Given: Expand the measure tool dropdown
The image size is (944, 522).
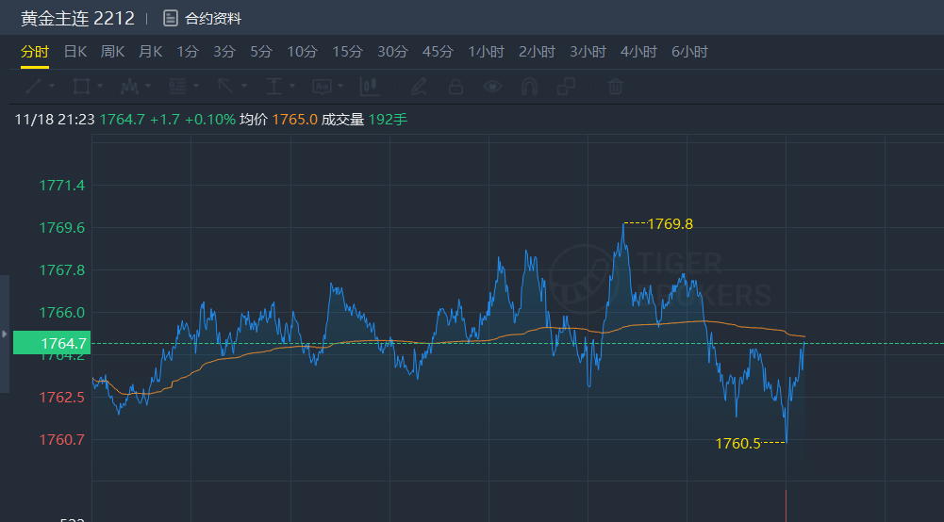Looking at the screenshot, I should 292,87.
